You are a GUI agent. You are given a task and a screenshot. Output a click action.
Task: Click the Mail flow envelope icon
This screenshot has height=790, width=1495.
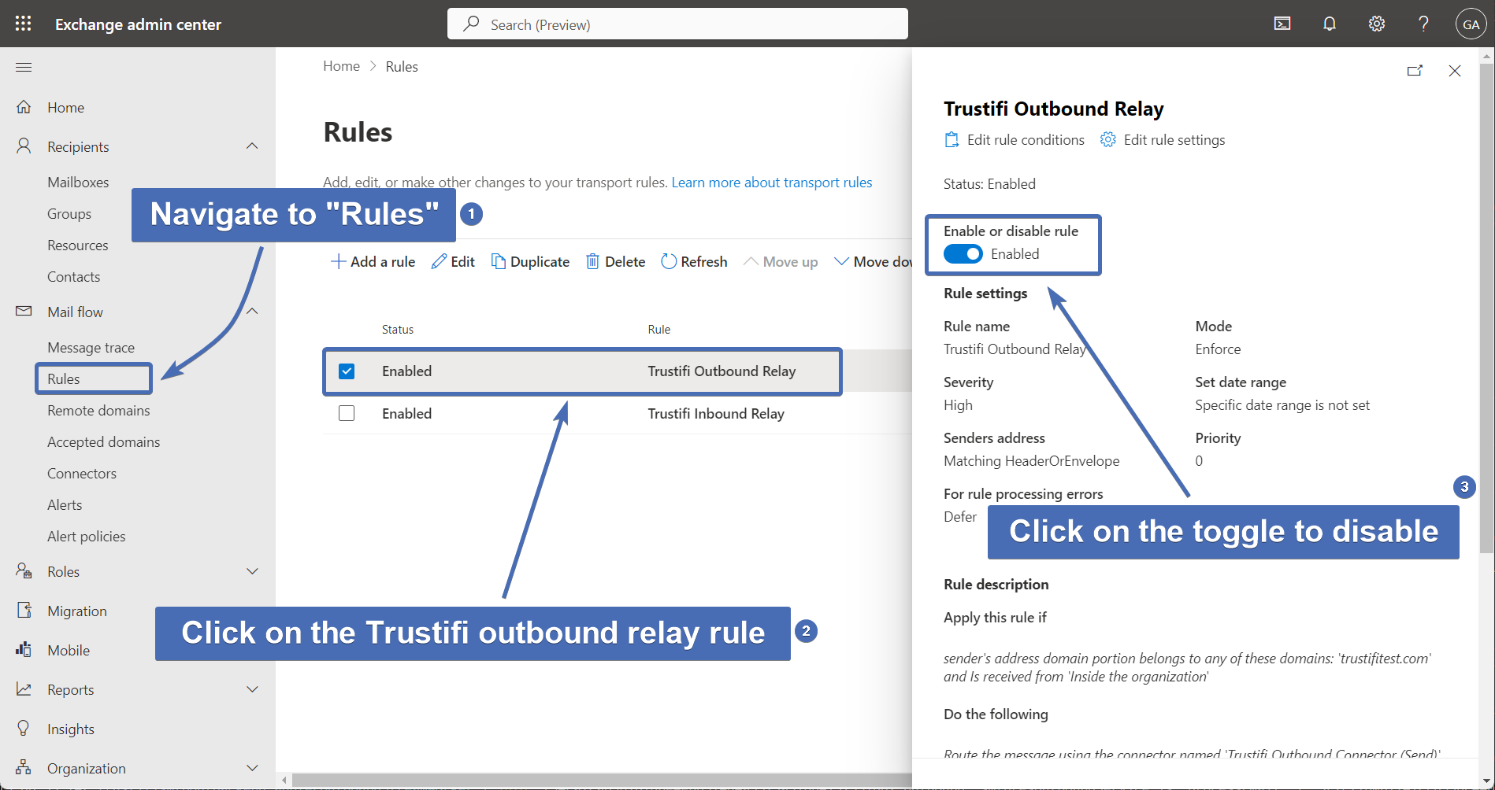pos(24,312)
